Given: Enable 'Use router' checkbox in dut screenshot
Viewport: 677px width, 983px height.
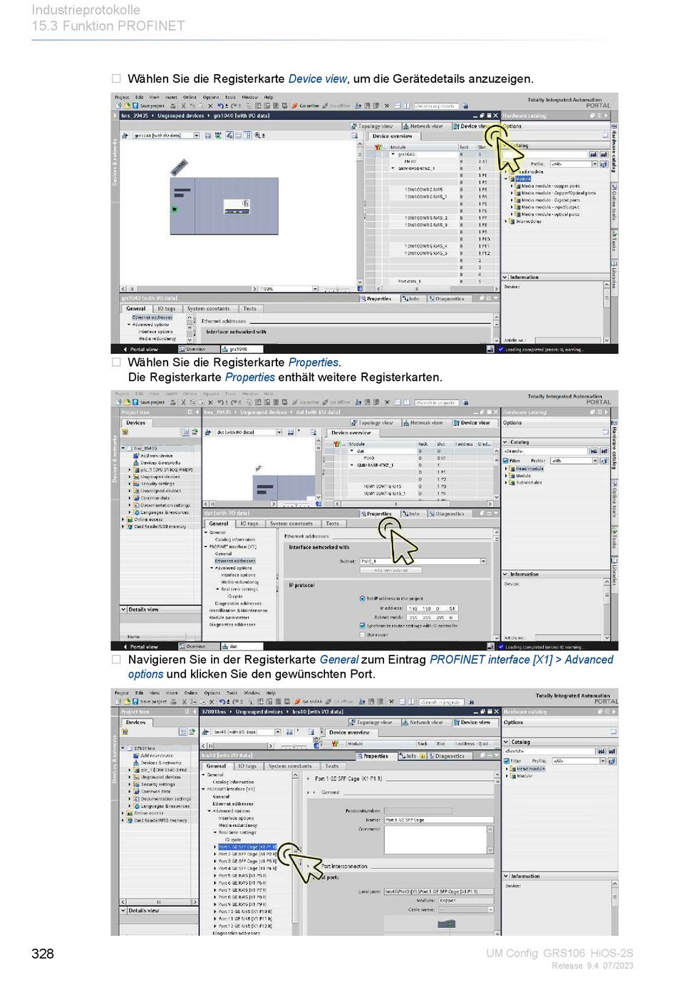Looking at the screenshot, I should [362, 635].
